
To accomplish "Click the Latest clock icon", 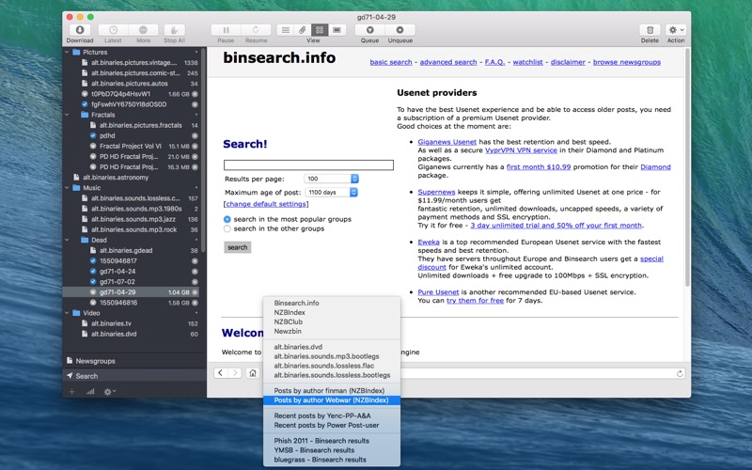I will (x=113, y=30).
